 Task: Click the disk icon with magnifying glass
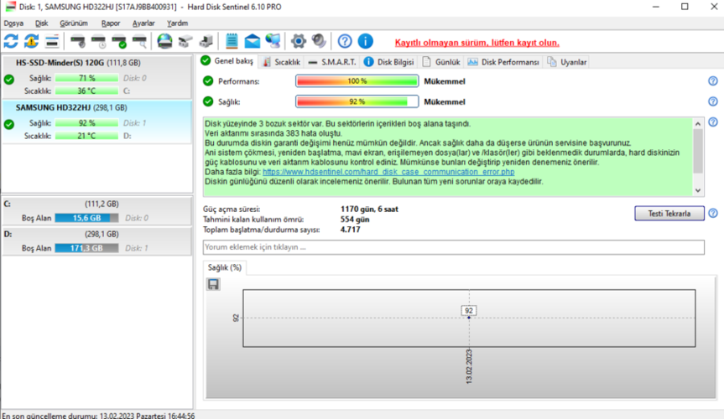pyautogui.click(x=139, y=42)
